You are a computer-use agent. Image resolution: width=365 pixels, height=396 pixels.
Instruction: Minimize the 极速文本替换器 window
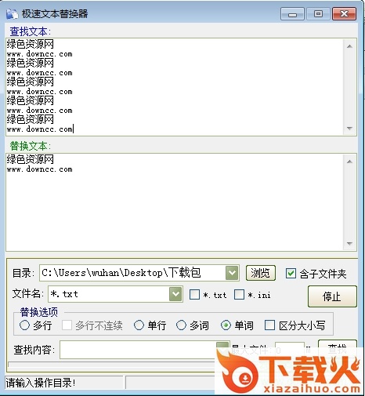click(x=292, y=14)
